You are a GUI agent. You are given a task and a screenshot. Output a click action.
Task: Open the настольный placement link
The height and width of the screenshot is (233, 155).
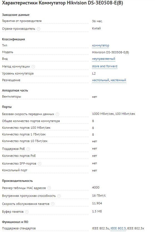coord(100,80)
